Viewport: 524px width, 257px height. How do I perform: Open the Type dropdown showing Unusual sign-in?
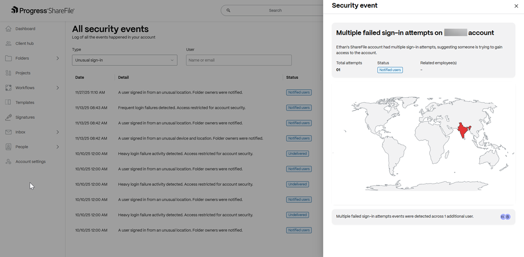tap(125, 60)
